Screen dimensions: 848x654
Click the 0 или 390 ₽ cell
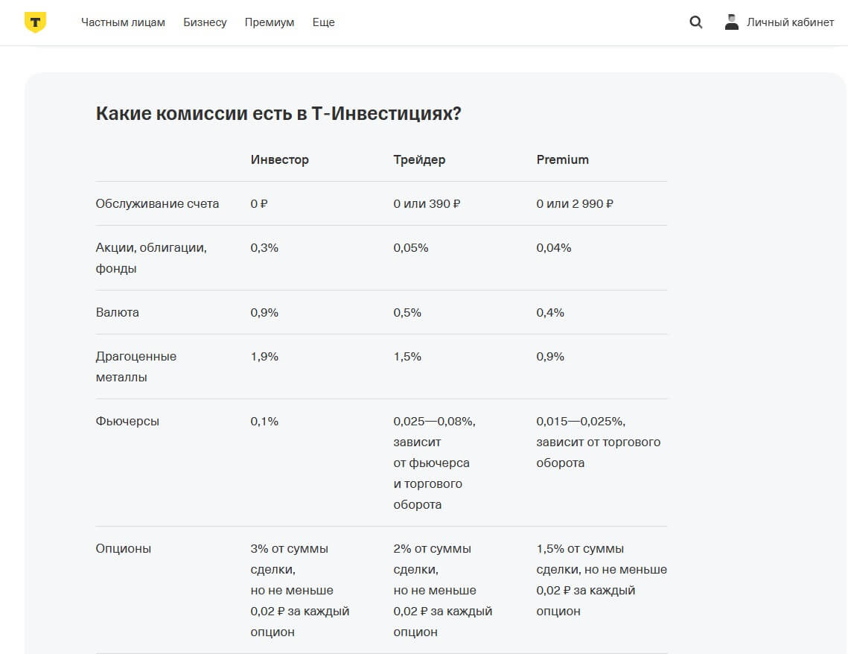point(427,203)
